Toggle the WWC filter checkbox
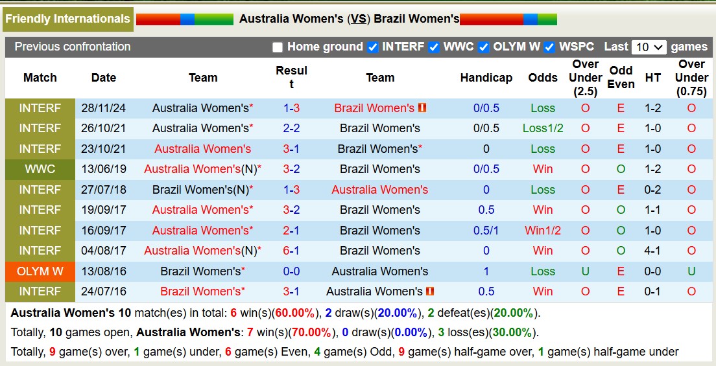716x366 pixels. point(434,47)
